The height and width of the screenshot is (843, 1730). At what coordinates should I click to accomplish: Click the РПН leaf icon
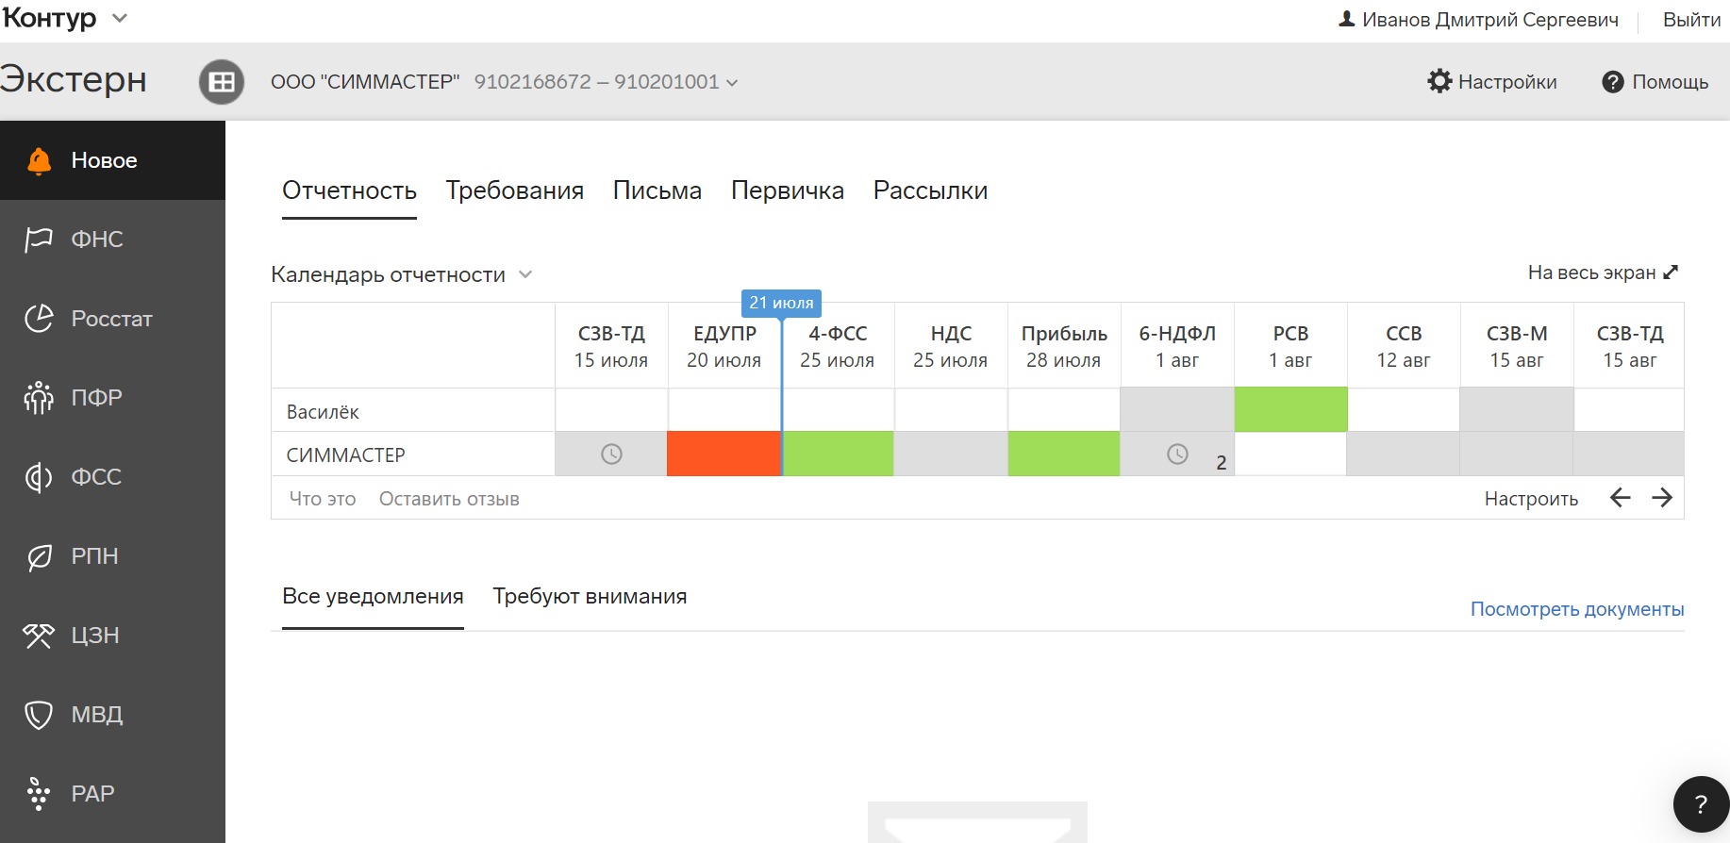coord(39,556)
